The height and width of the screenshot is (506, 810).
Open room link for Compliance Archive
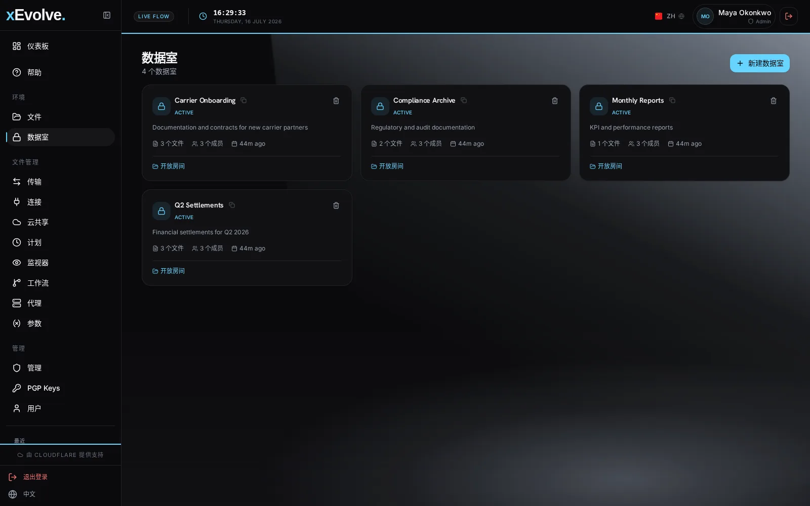[387, 166]
